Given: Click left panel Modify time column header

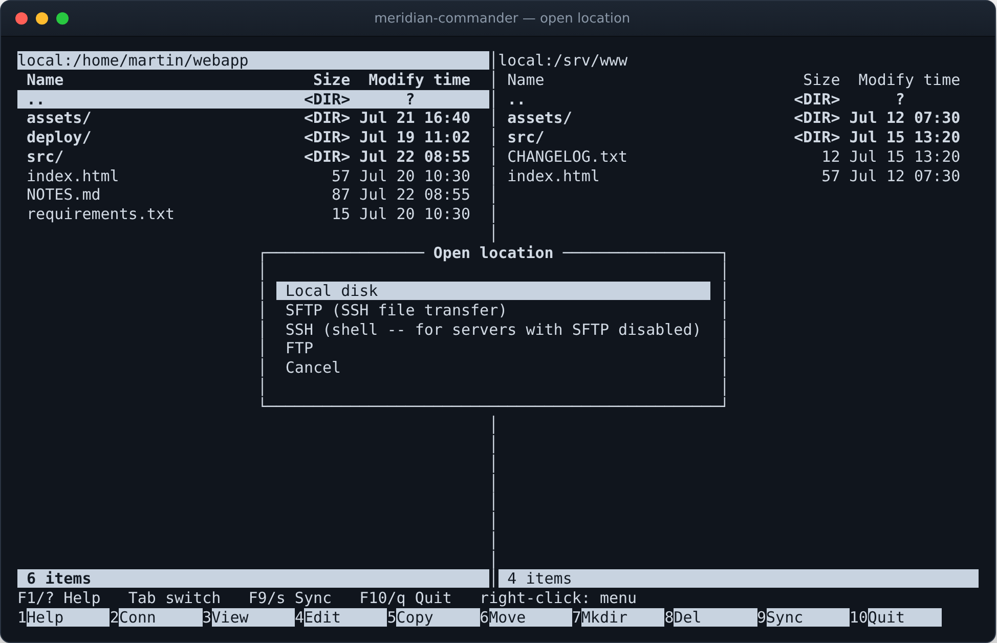Looking at the screenshot, I should (419, 80).
